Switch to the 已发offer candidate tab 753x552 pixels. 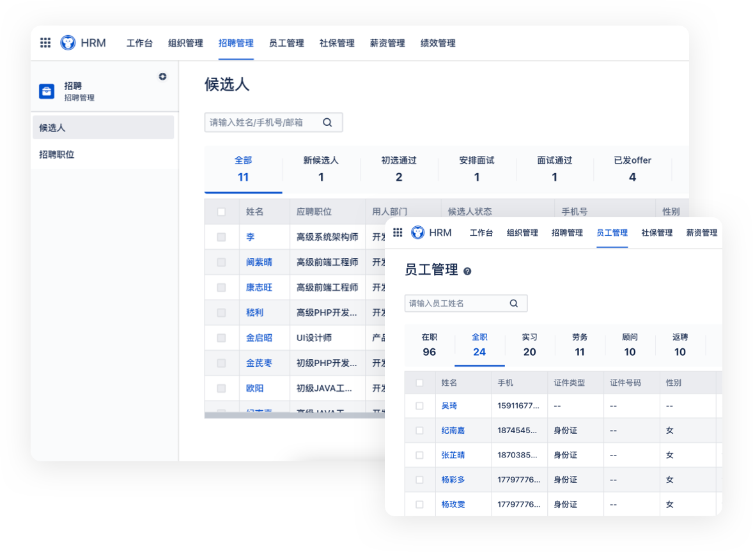coord(632,169)
